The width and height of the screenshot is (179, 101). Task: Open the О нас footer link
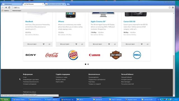pos(25,77)
